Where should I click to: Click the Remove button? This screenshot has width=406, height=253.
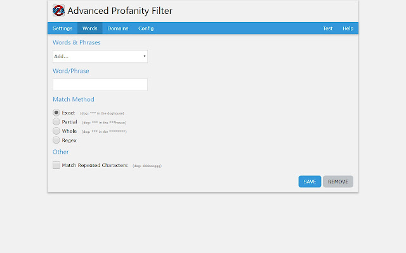tap(337, 182)
